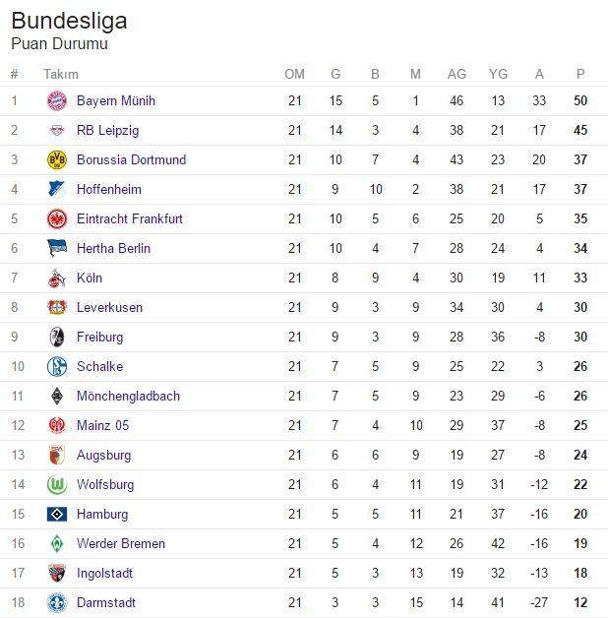Select the Werder Bremen crest
608x618 pixels.
(57, 544)
